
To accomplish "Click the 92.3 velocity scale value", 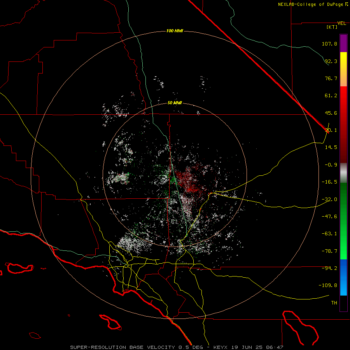I will click(331, 61).
